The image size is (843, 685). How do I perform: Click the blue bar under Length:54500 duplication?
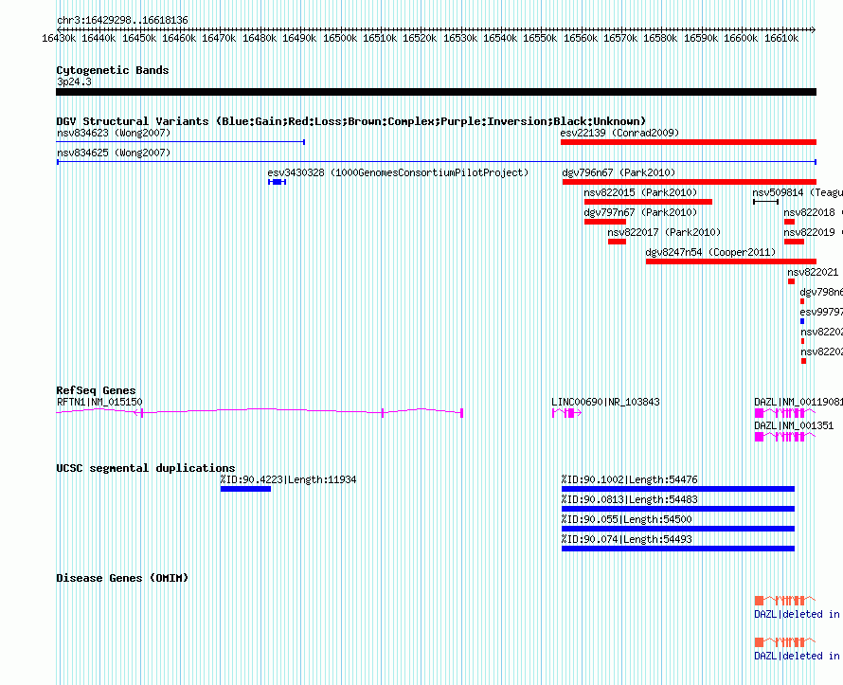678,529
